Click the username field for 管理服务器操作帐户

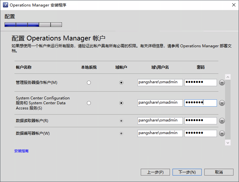pos(160,83)
